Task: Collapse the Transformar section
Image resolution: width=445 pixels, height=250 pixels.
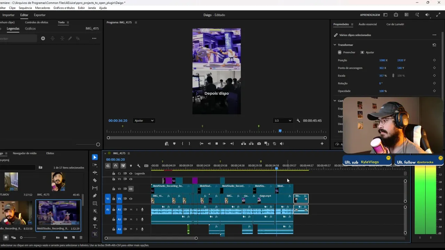Action: 335,45
